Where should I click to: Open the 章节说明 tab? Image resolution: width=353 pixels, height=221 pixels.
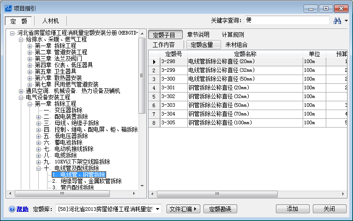pyautogui.click(x=198, y=35)
